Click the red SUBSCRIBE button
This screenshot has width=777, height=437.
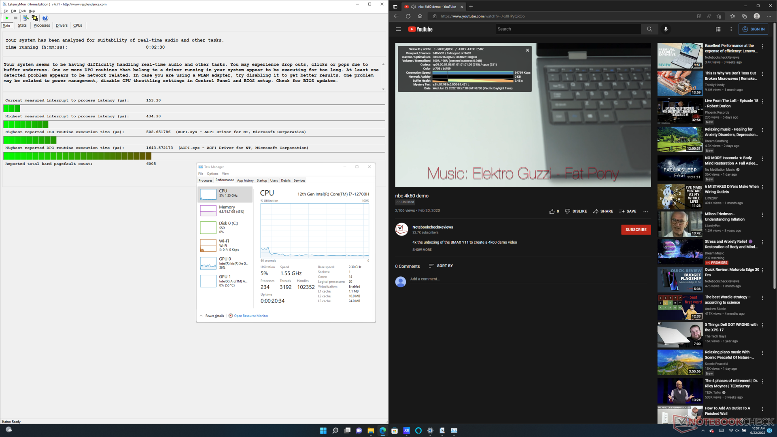tap(636, 229)
